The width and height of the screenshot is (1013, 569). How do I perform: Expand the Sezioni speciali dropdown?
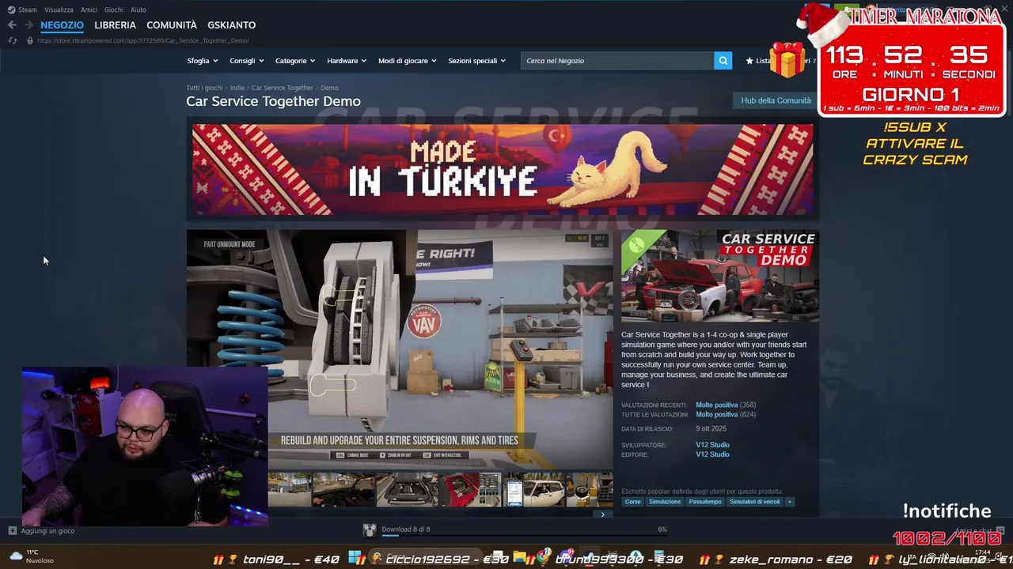pyautogui.click(x=477, y=61)
